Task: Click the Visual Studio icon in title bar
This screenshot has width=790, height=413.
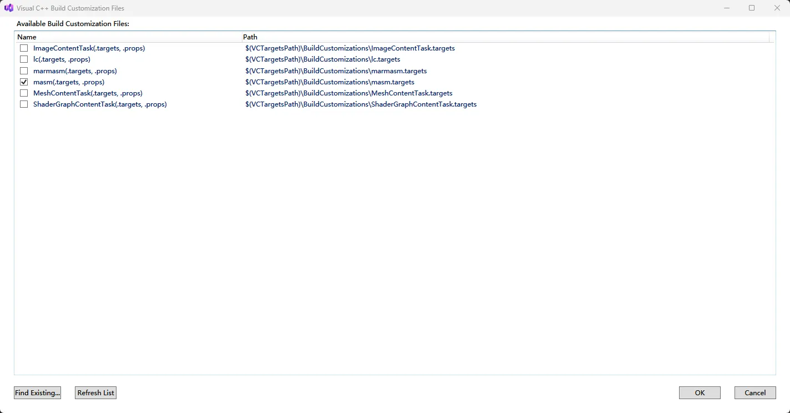Action: (x=9, y=8)
